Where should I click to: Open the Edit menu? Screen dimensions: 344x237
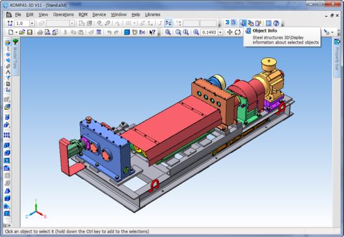pos(29,15)
